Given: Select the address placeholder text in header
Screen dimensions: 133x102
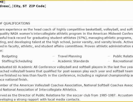Looking at the screenshot, I should [5, 6].
